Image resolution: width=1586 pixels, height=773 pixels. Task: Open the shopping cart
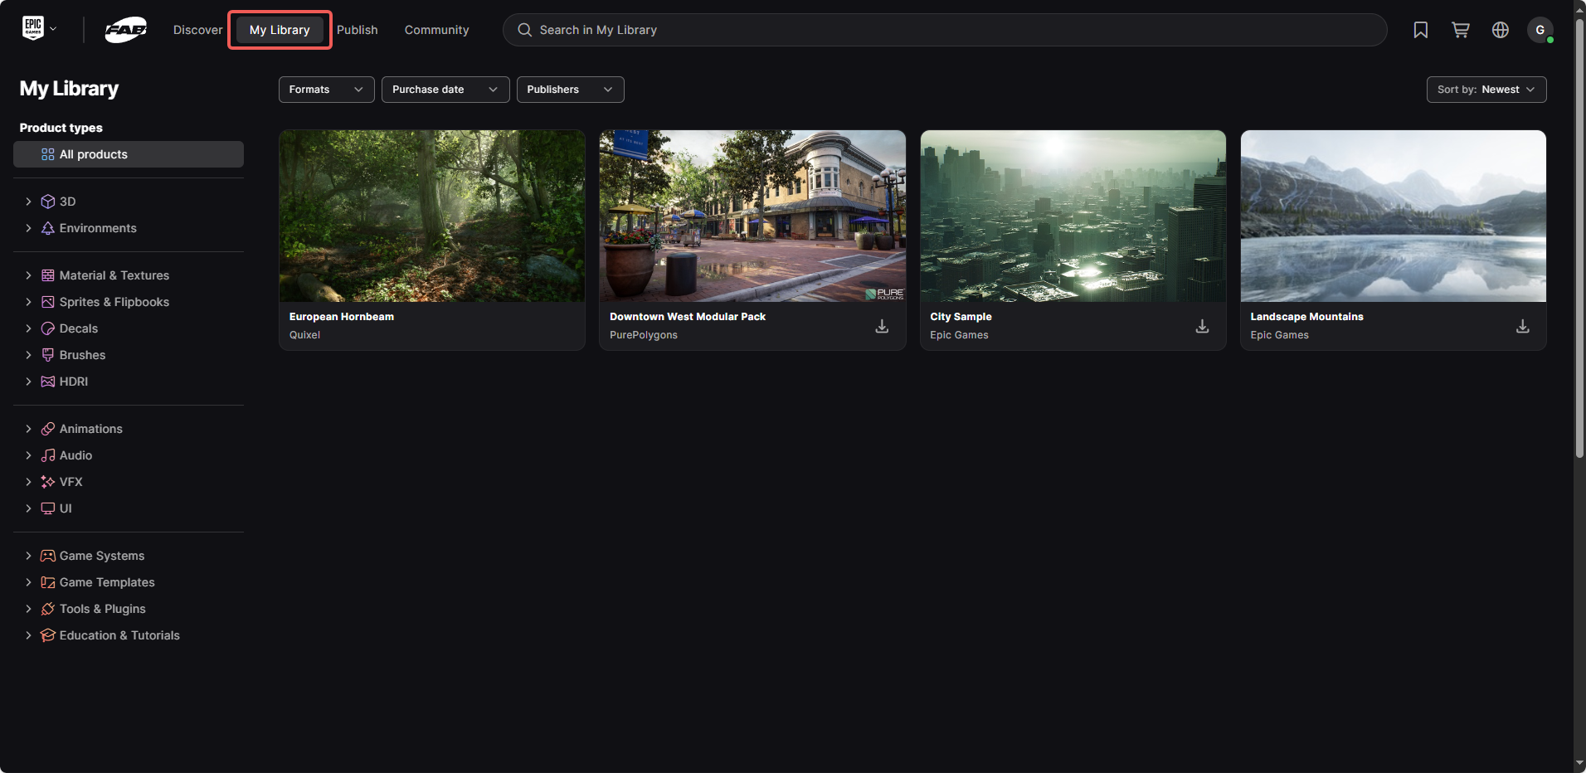(x=1460, y=30)
